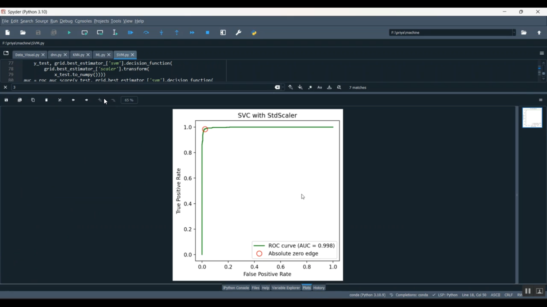547x307 pixels.
Task: Toggle the whole words search option
Action: pos(329,87)
